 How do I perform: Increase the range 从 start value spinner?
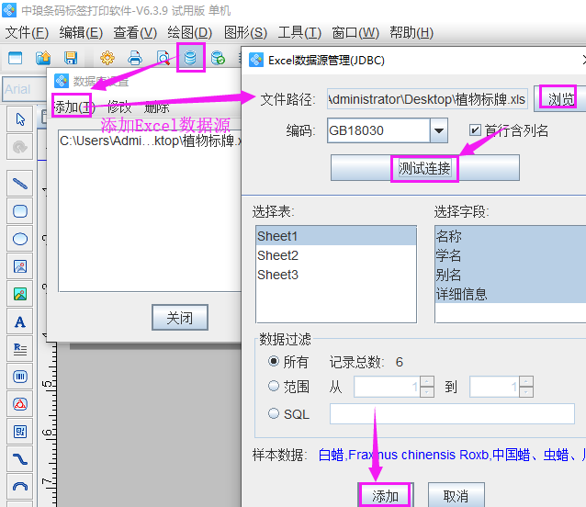pos(427,381)
